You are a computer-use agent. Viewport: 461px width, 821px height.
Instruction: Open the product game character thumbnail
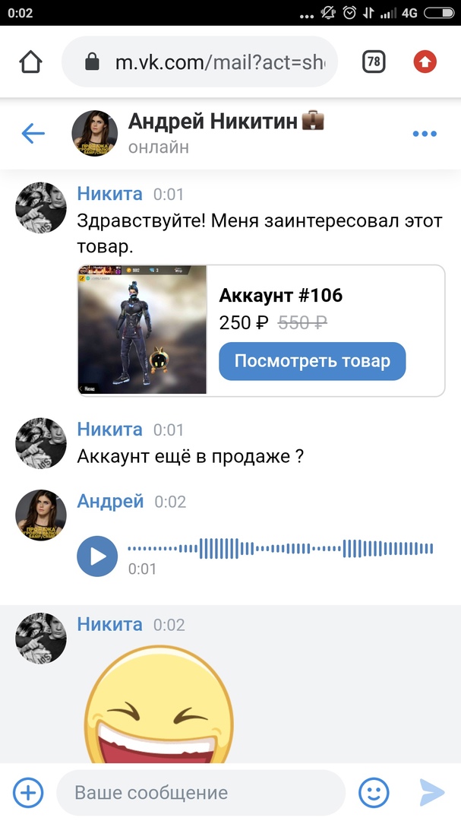tap(142, 330)
